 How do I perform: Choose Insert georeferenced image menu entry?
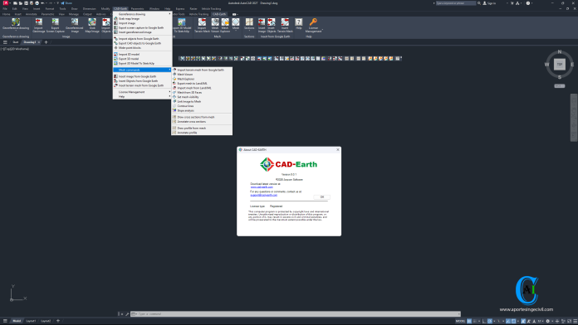pos(143,32)
